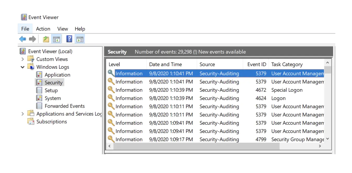
Task: Click the horizontal scrollbar right arrow
Action: [x=320, y=146]
